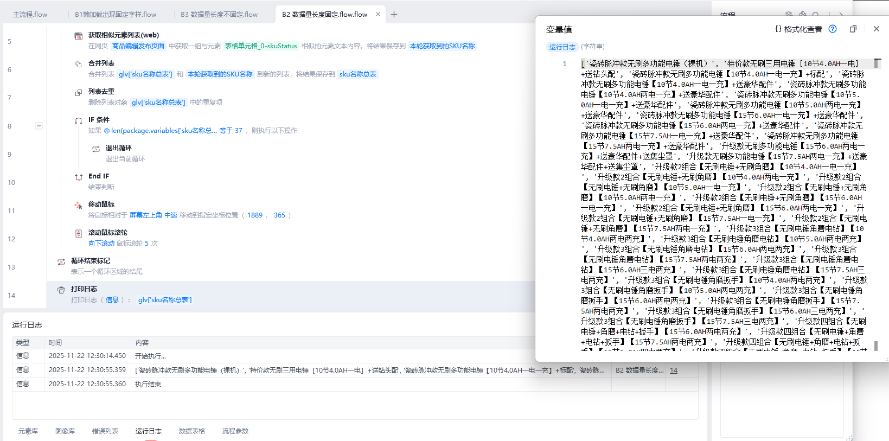Open the 流程参数 bottom tab
889x441 pixels.
(x=235, y=431)
